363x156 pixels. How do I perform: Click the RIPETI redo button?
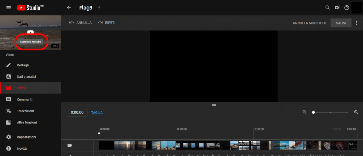(106, 23)
